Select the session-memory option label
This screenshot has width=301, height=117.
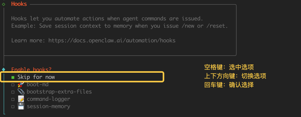pos(48,106)
